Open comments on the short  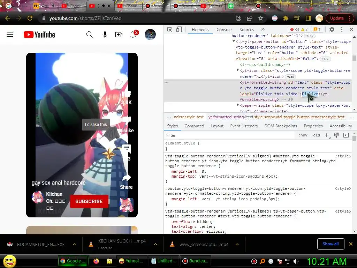(x=127, y=149)
